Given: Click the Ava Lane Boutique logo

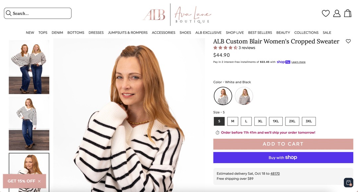Looking at the screenshot, I should [x=177, y=15].
